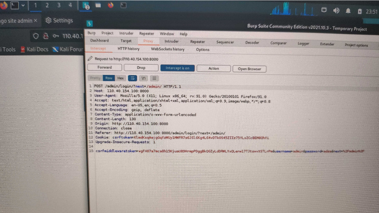Click the csrfmiddlewaretoken body line
Viewport: 379px width, 213px height.
pyautogui.click(x=230, y=151)
